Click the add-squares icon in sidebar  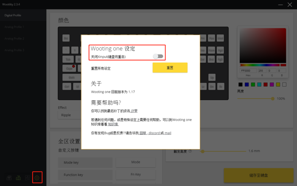[28, 178]
